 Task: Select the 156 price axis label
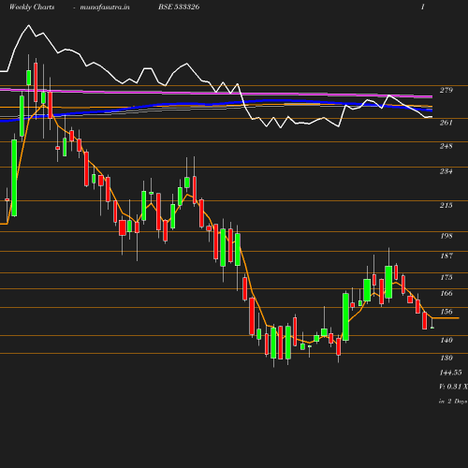(x=446, y=312)
